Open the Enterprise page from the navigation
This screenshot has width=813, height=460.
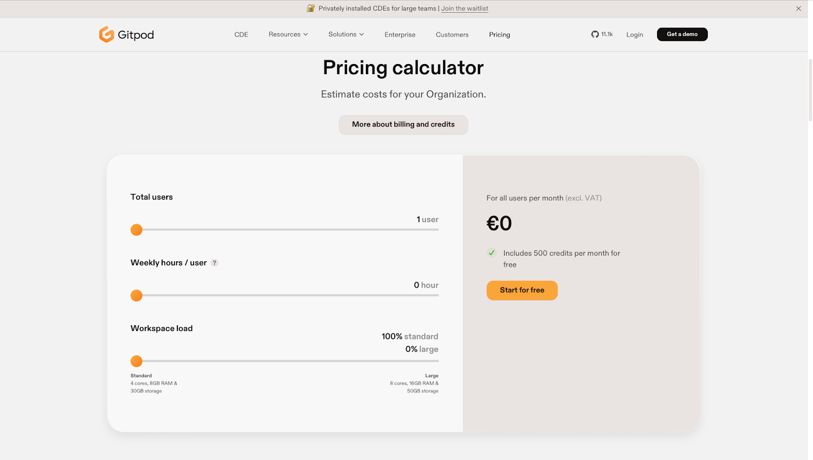[400, 34]
